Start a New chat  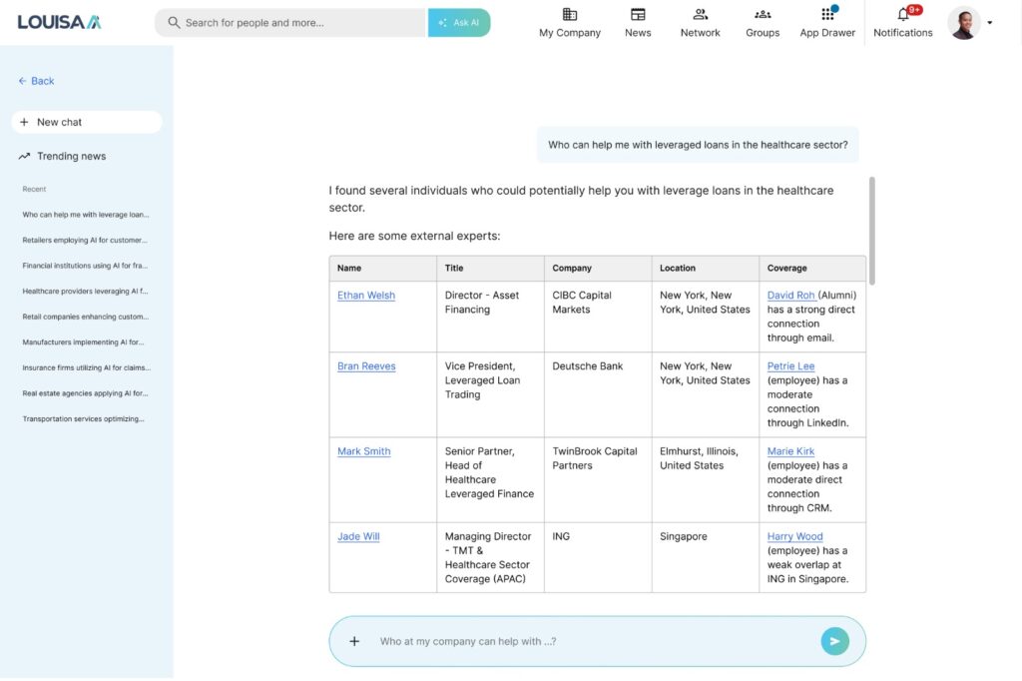[x=87, y=122]
